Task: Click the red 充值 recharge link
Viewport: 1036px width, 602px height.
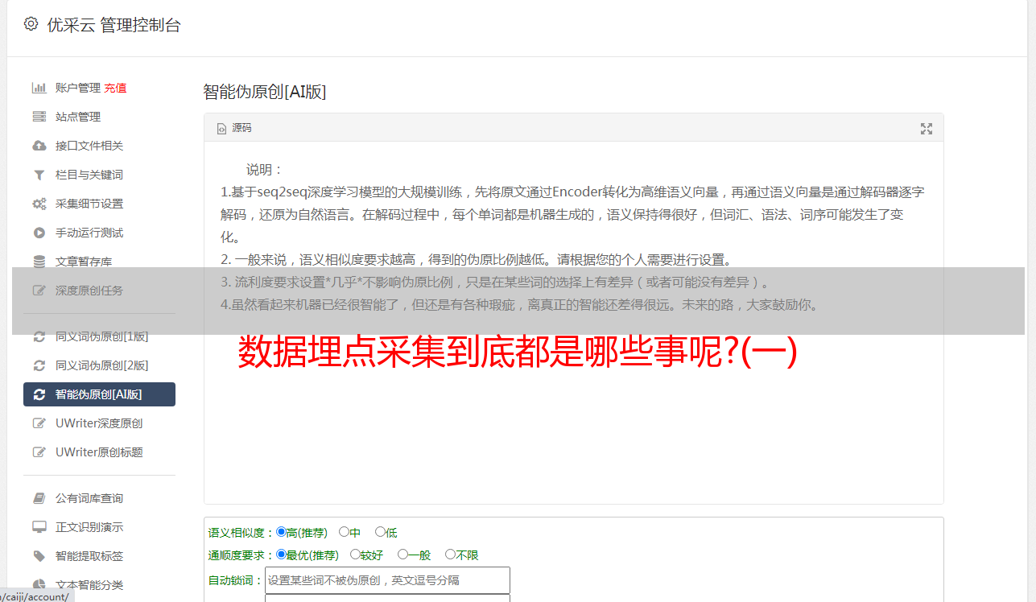Action: (x=115, y=88)
